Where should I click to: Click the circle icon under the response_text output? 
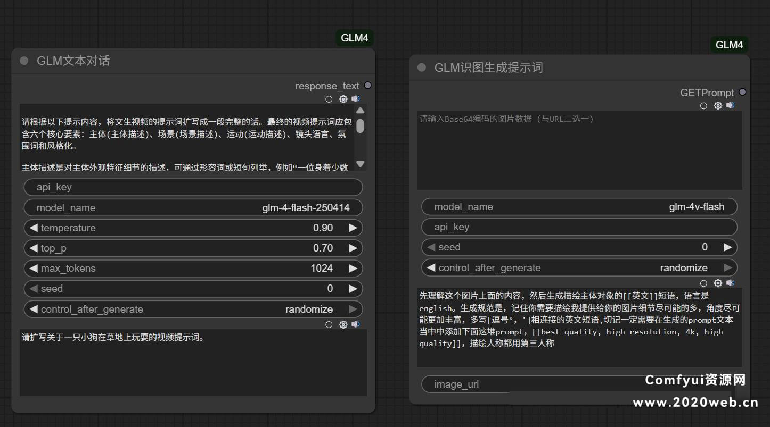pyautogui.click(x=329, y=99)
